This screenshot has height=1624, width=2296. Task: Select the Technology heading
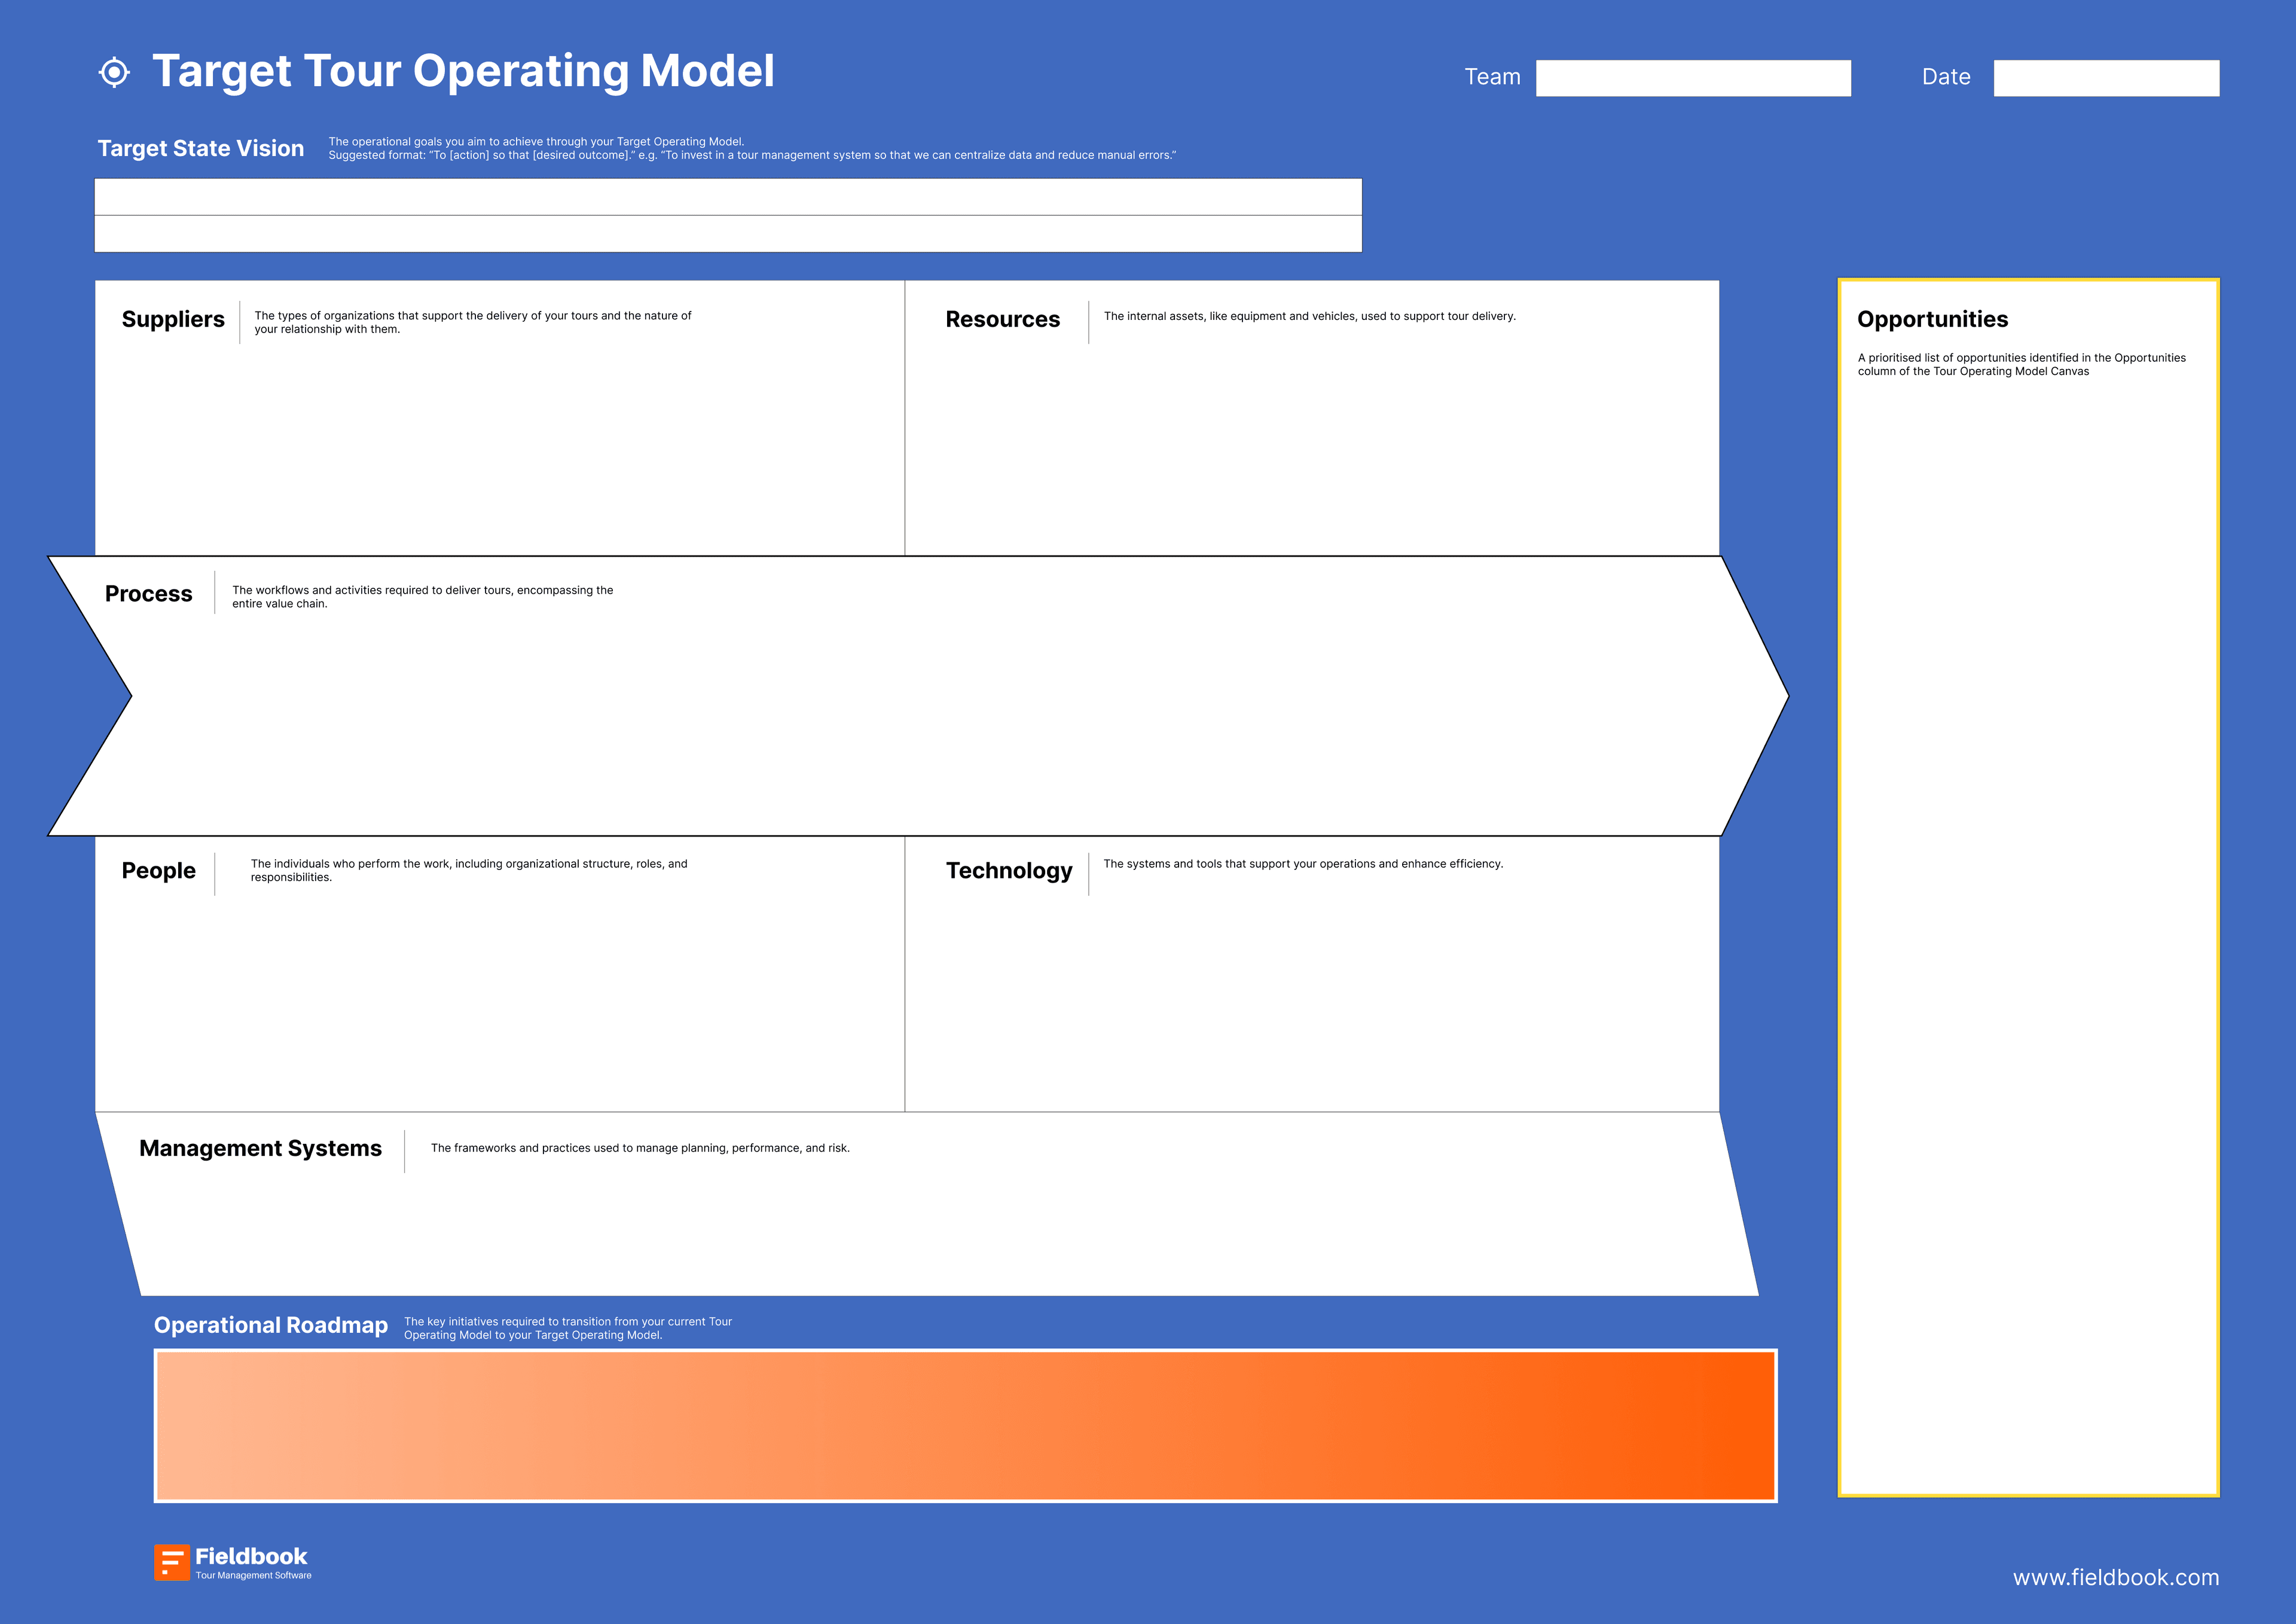(x=1009, y=870)
